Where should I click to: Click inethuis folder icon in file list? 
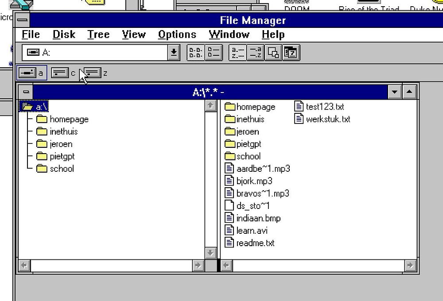229,119
